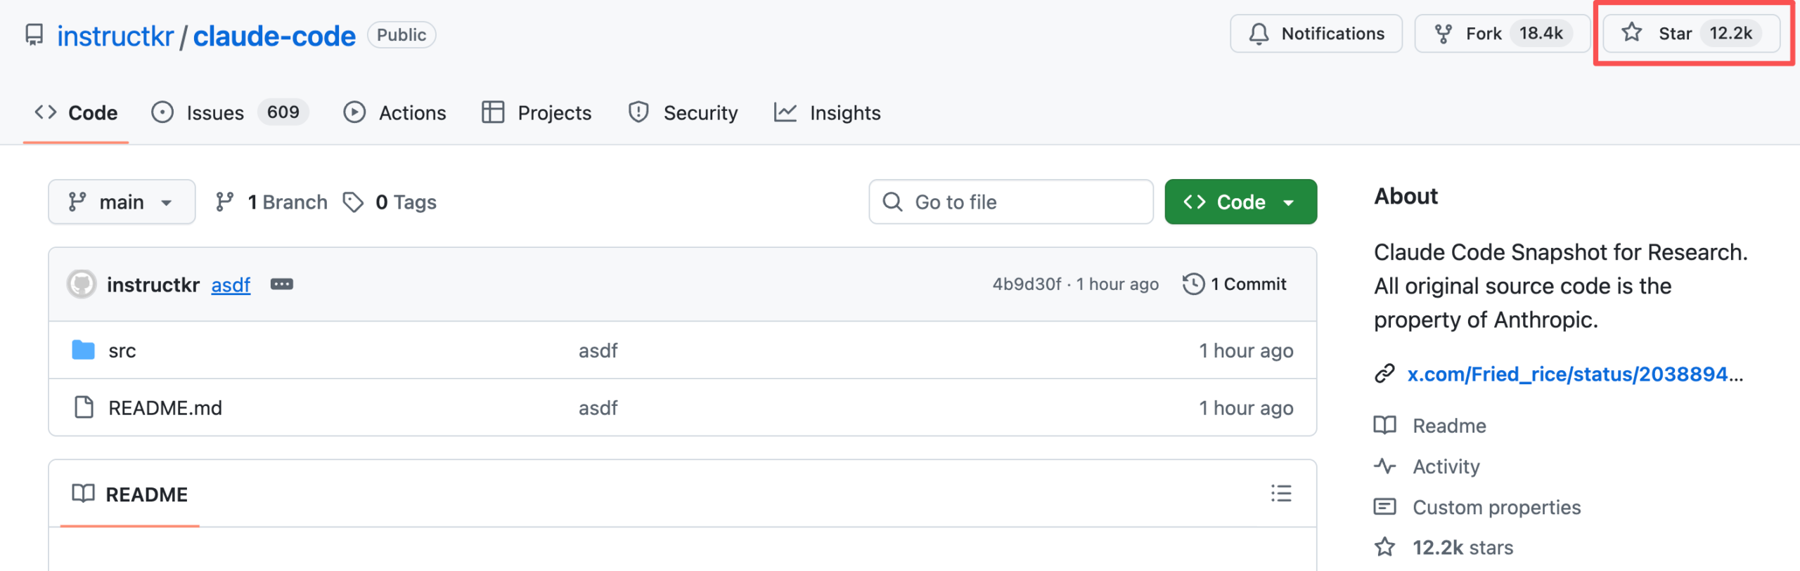Open the README outline list icon
Screen dimensions: 1800x571
(1280, 494)
